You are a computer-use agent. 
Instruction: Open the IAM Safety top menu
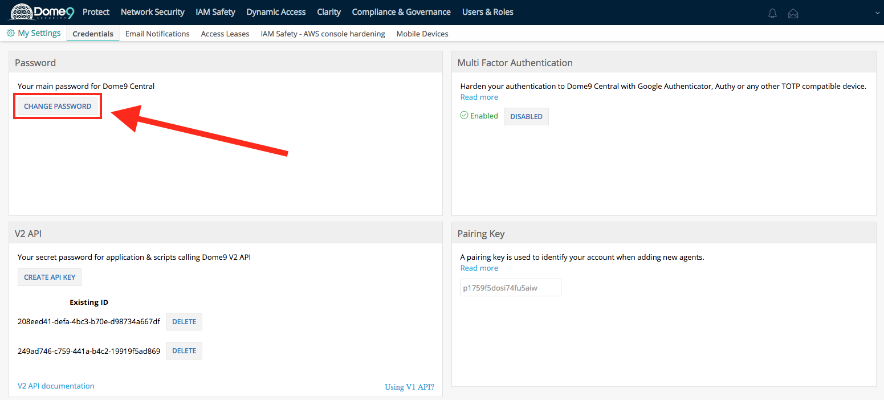[x=215, y=12]
